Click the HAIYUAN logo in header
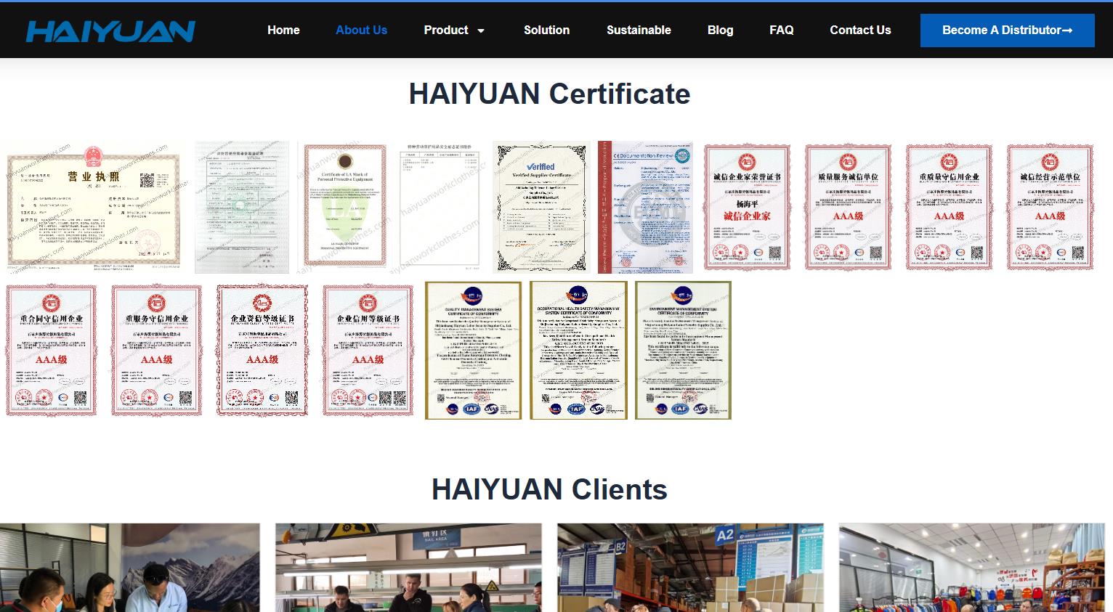The image size is (1113, 612). point(110,30)
